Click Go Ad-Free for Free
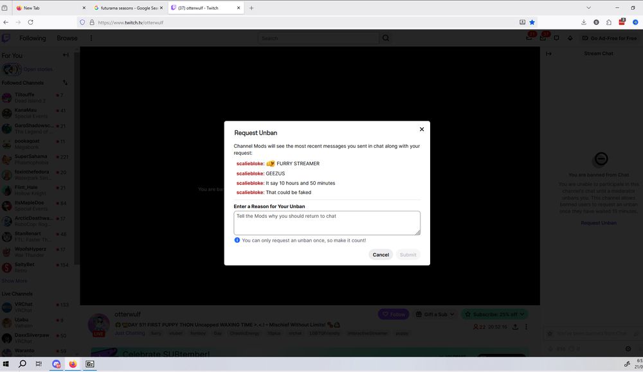Viewport: 643px width, 372px height. click(610, 38)
